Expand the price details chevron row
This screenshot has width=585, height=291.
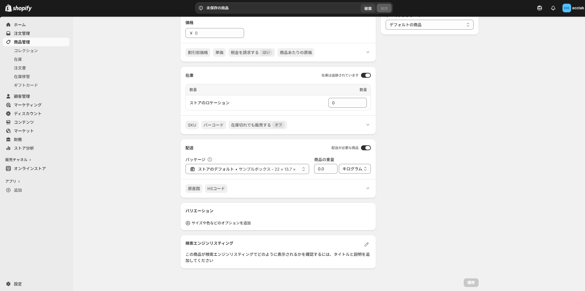367,52
